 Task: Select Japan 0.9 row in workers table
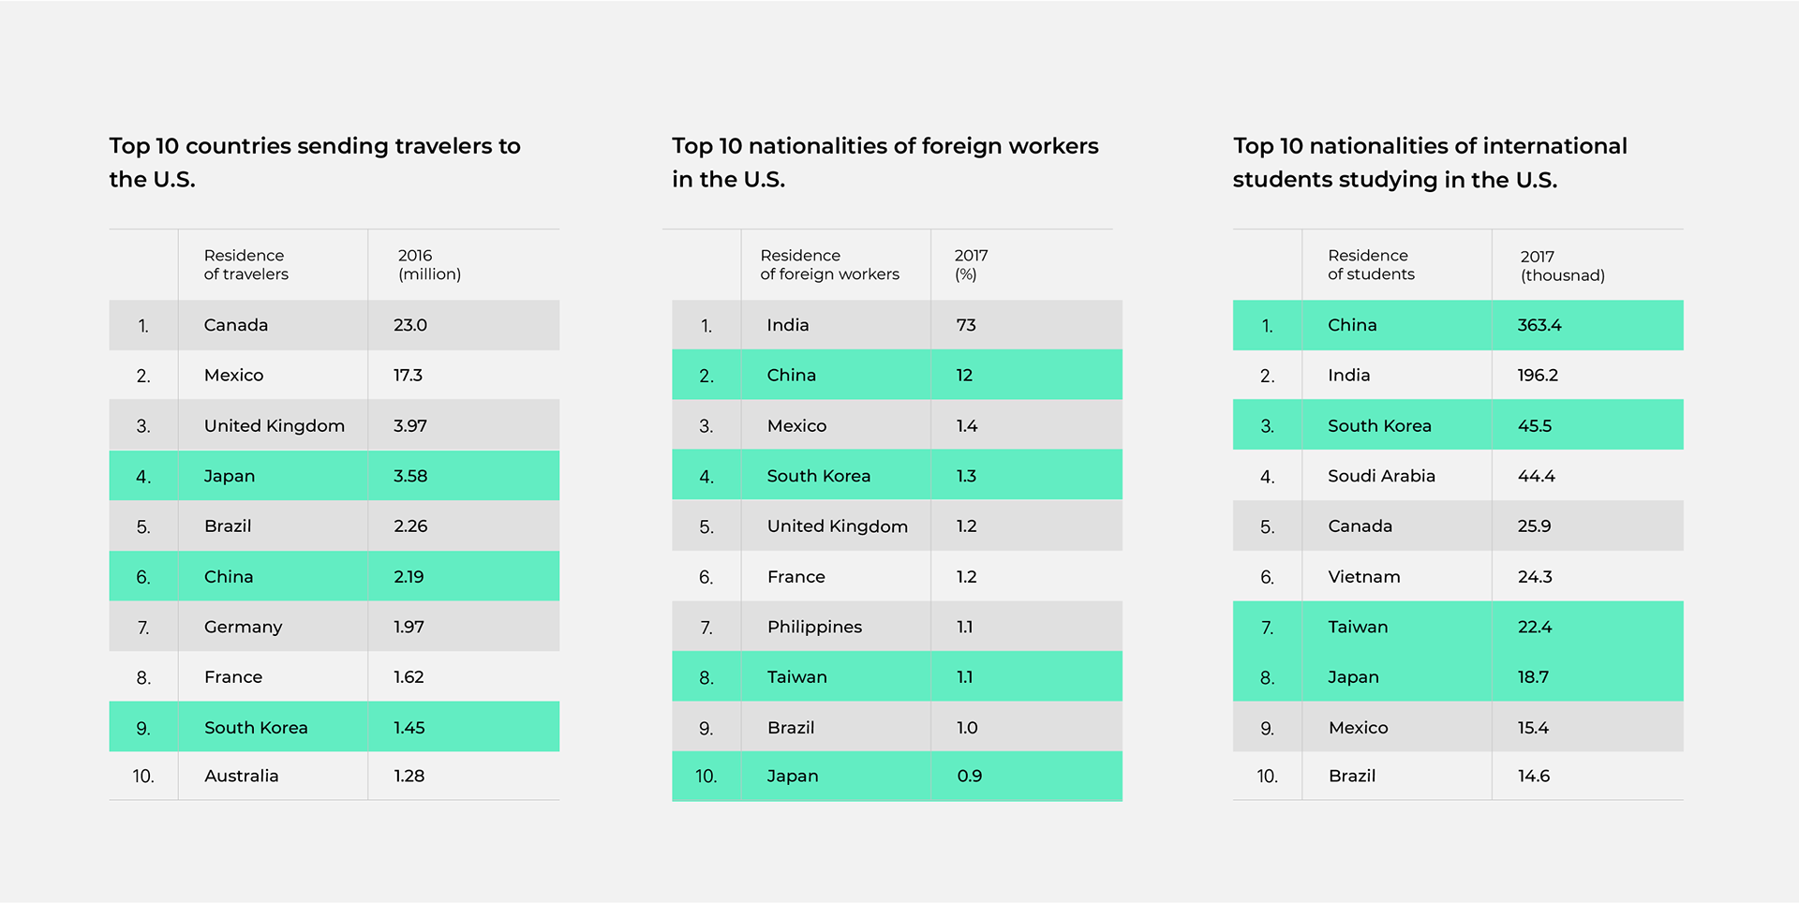click(897, 776)
